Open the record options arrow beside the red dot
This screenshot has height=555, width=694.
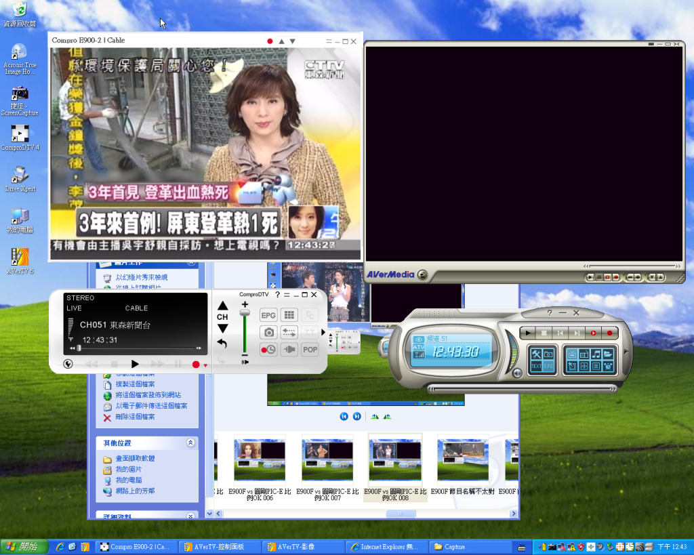pos(205,365)
